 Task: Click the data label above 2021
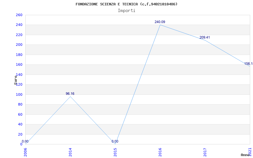(249, 64)
